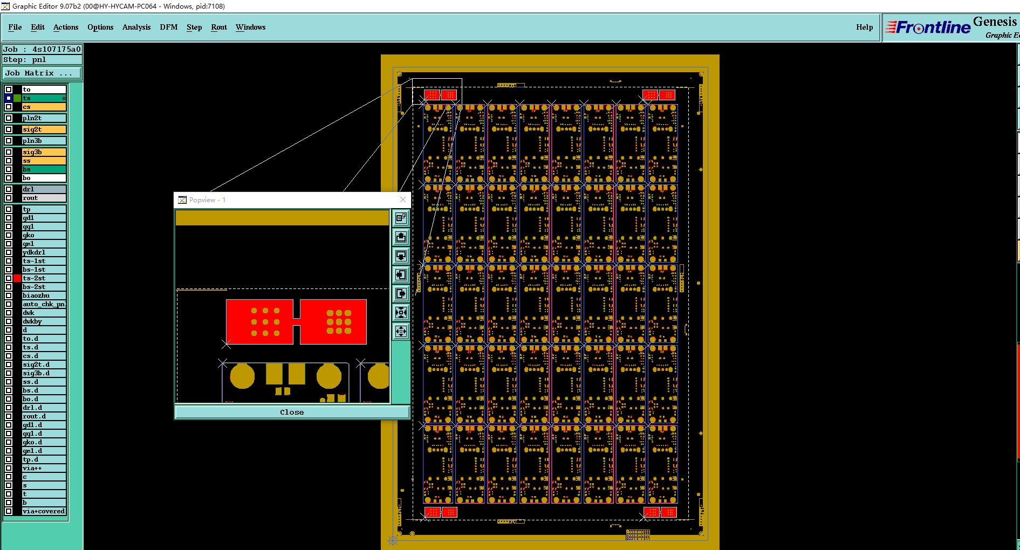Image resolution: width=1020 pixels, height=550 pixels.
Task: Open the Actions menu
Action: click(x=66, y=27)
